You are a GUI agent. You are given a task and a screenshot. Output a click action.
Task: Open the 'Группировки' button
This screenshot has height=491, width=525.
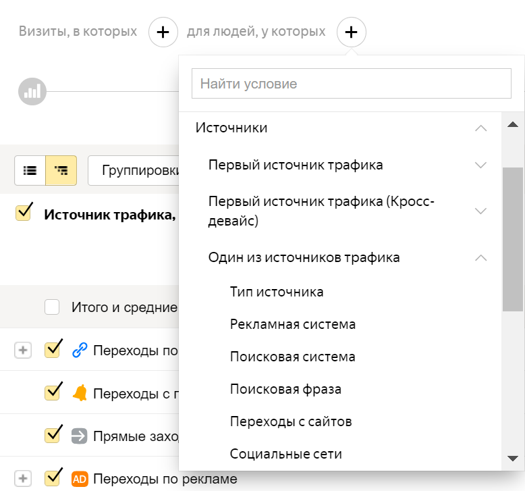point(135,170)
